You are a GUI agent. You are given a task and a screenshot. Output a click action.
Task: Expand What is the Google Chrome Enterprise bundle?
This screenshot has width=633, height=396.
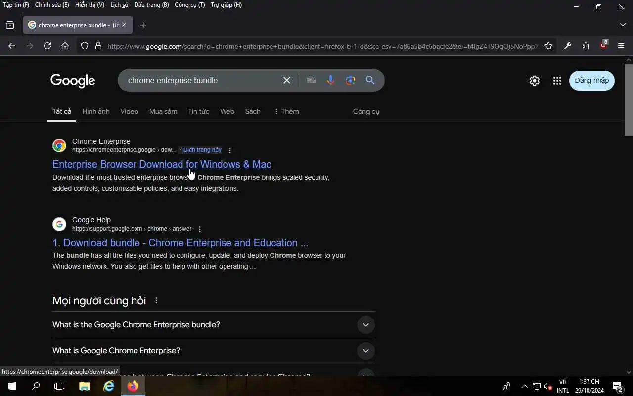click(x=214, y=325)
